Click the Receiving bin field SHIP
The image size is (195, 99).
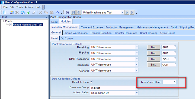click(x=169, y=47)
